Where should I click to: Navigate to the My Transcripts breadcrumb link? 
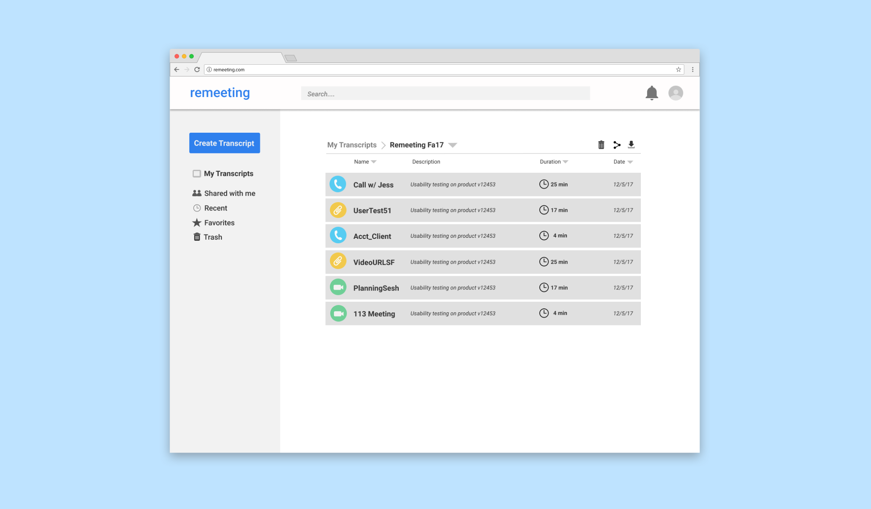click(x=352, y=145)
